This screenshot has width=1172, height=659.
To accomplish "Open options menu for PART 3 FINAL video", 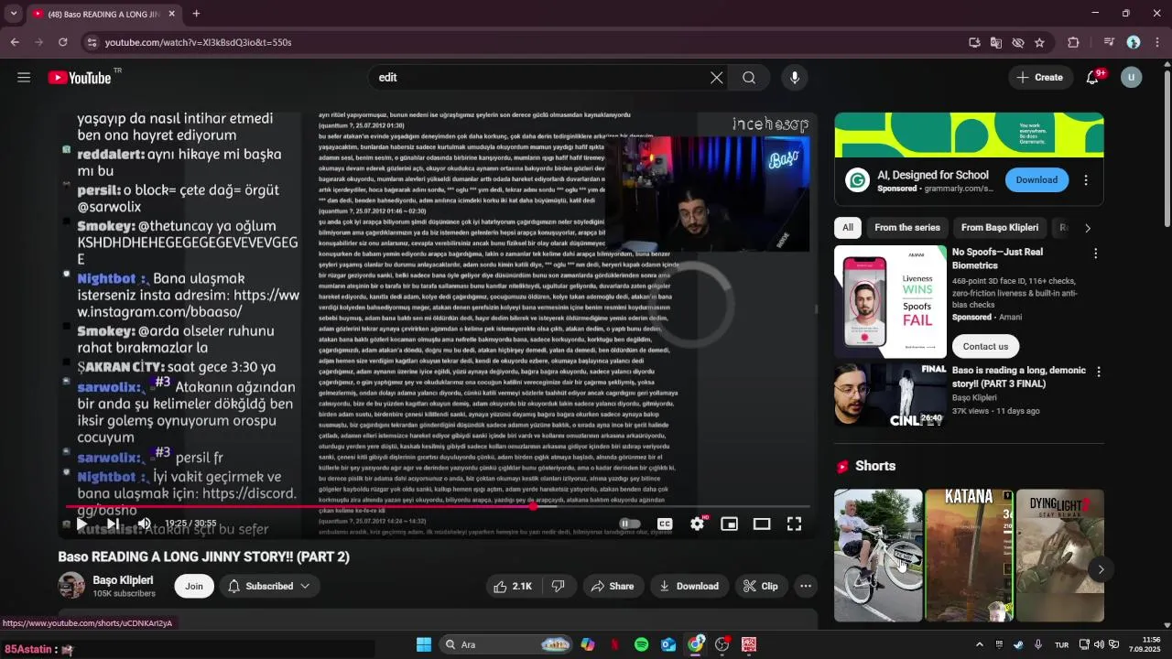I will [x=1098, y=373].
